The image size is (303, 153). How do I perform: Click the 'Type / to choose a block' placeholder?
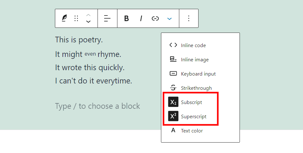click(x=98, y=106)
